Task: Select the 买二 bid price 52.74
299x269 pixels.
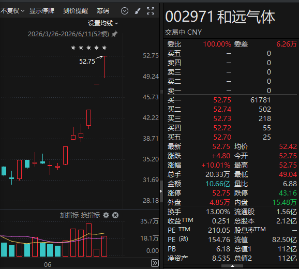Action: (x=222, y=109)
